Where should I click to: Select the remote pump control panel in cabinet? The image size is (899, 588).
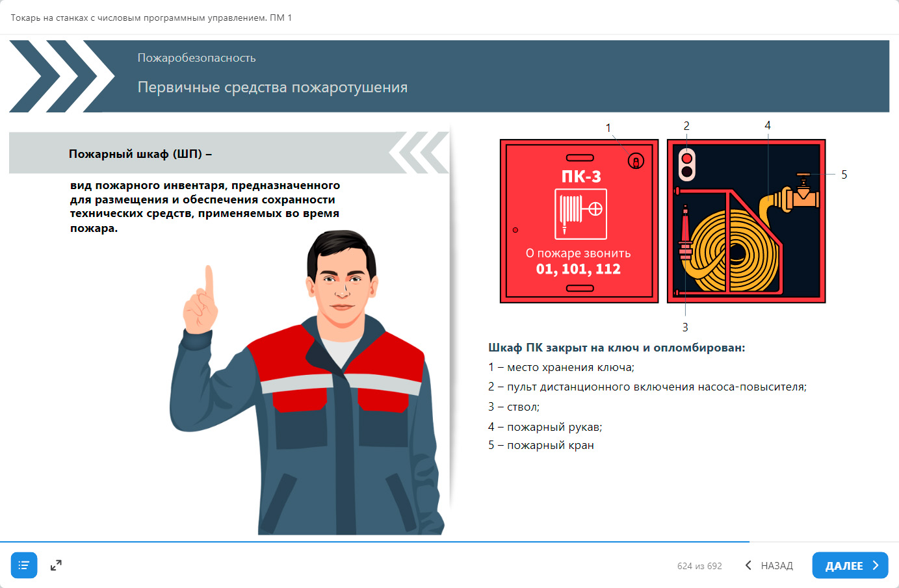click(686, 165)
